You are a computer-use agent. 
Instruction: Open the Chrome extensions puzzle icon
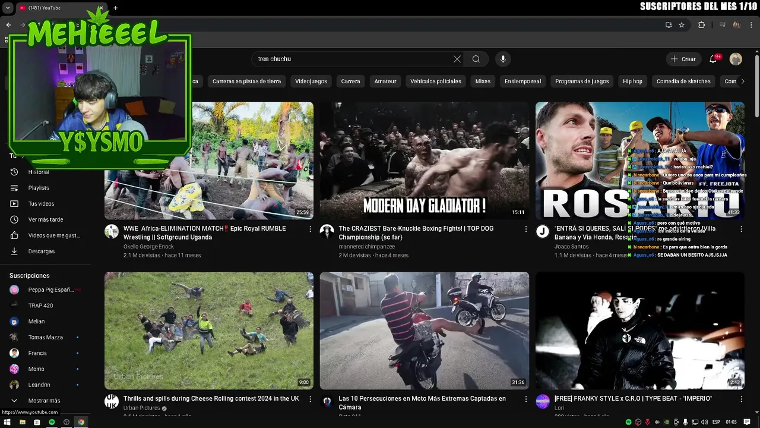701,25
